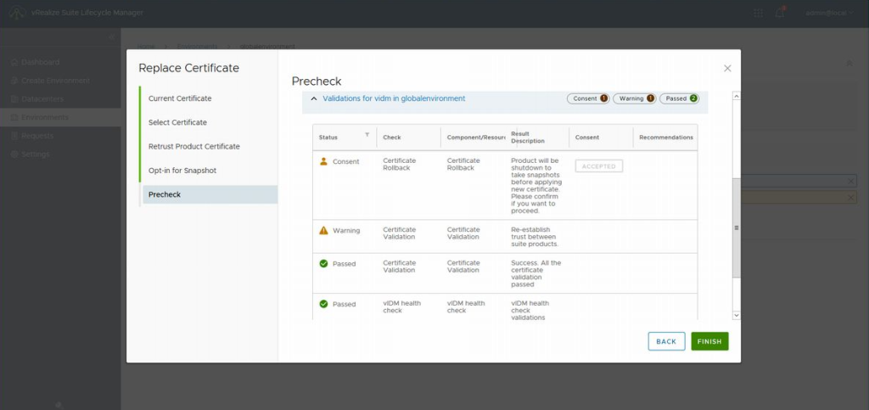
Task: Click the collapse double-chevron at page top right
Action: point(849,64)
